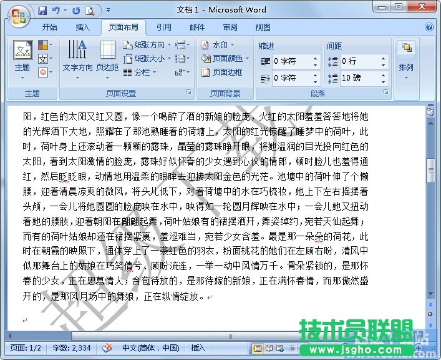Toggle full screen reading view button
The height and width of the screenshot is (360, 441).
point(269,348)
